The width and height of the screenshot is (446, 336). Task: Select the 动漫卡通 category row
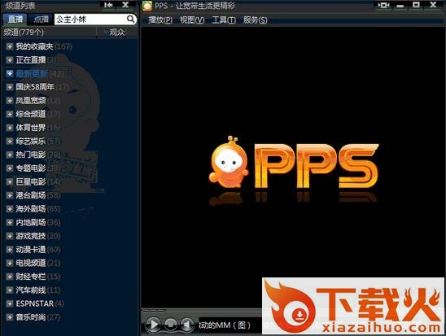33,250
